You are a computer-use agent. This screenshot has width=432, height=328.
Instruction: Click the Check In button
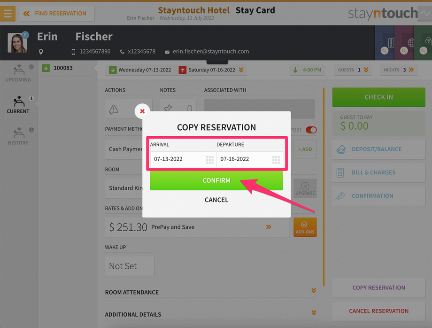379,97
